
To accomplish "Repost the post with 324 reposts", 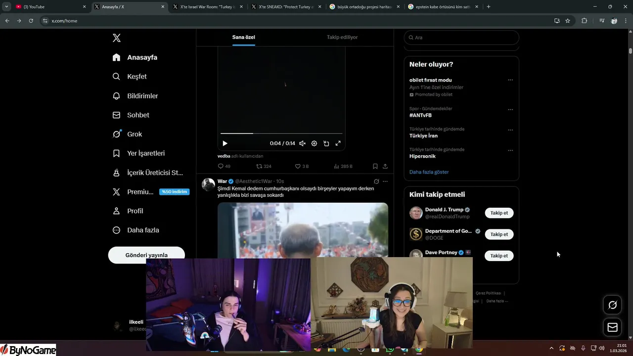I will pos(264,166).
